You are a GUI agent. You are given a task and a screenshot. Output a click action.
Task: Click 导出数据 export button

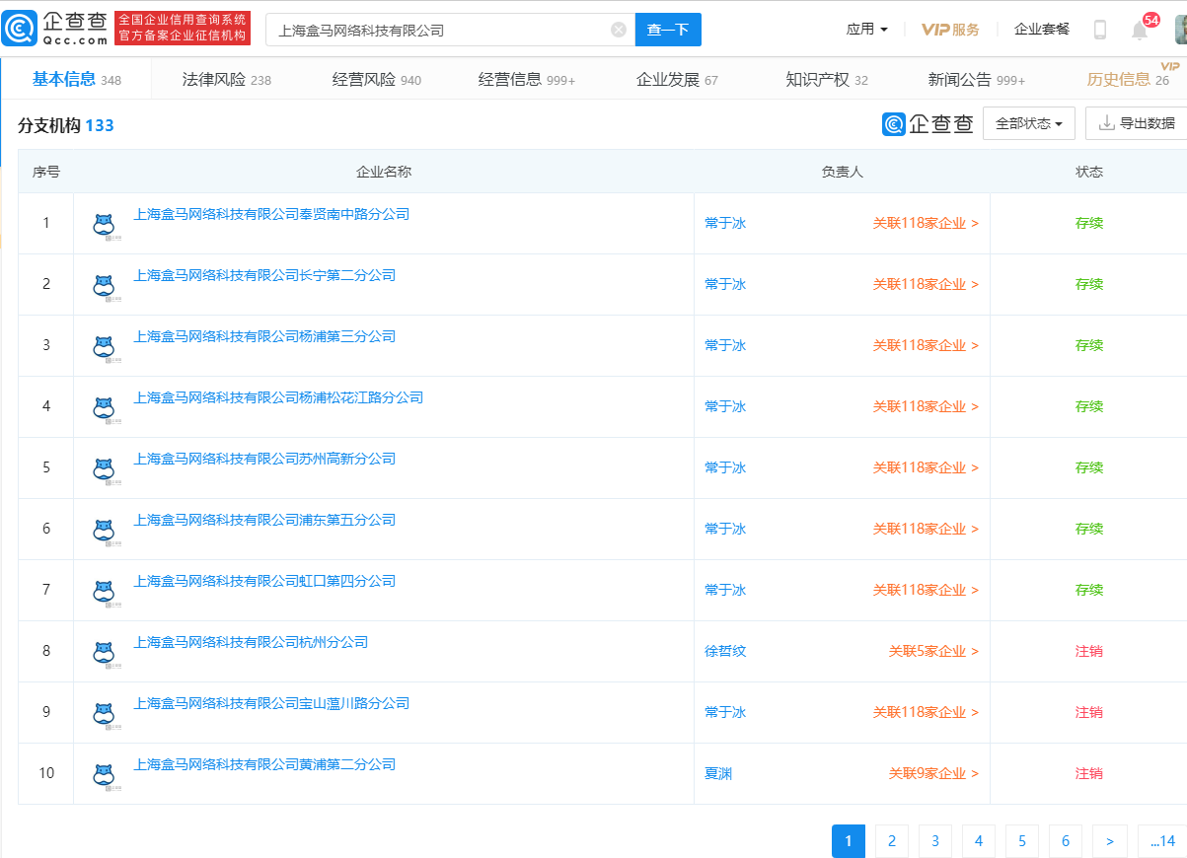(x=1137, y=123)
